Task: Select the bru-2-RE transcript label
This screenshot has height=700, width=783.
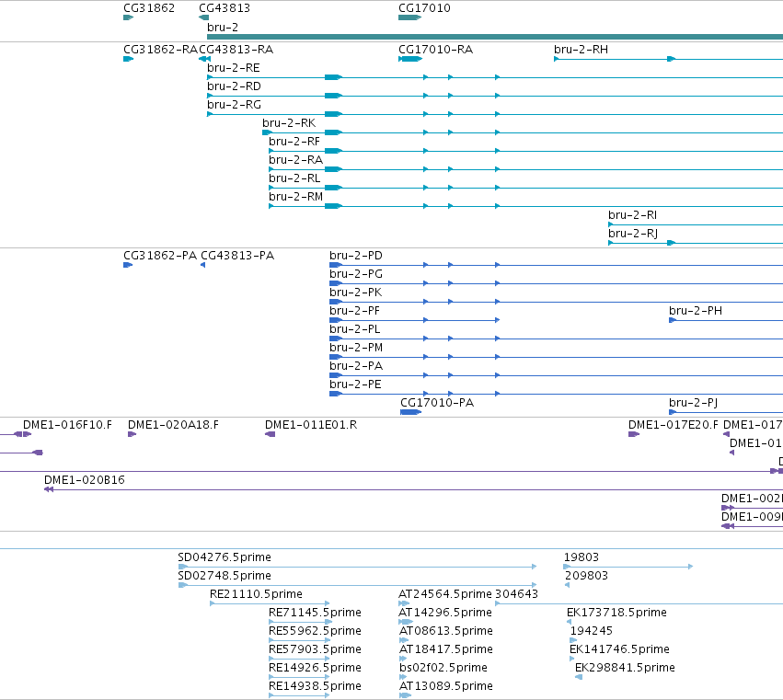Action: click(x=233, y=68)
